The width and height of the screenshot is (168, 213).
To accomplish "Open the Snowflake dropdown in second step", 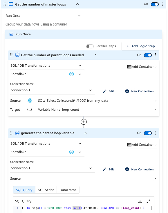I will point(47,152).
